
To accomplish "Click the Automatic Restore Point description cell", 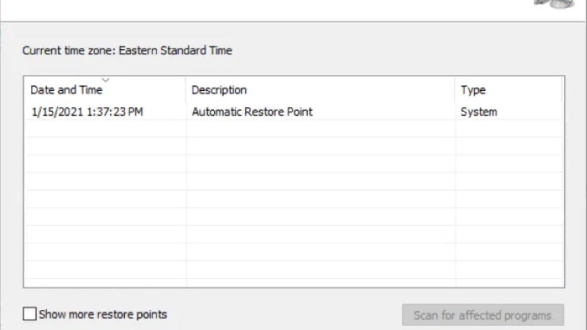I will pyautogui.click(x=252, y=112).
